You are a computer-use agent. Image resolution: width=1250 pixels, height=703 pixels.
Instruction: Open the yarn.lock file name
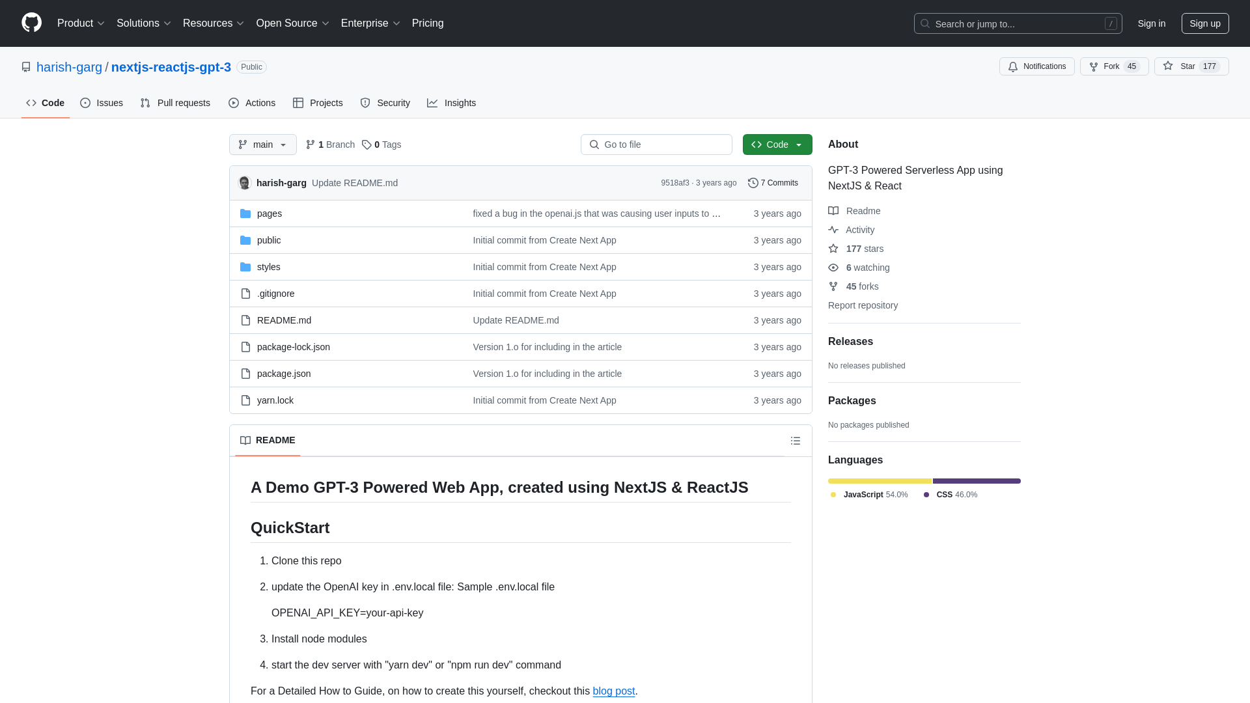click(x=275, y=400)
